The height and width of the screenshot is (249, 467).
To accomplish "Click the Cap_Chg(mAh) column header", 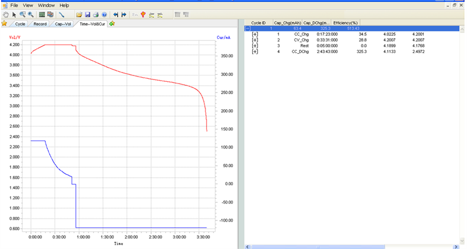I will 287,23.
